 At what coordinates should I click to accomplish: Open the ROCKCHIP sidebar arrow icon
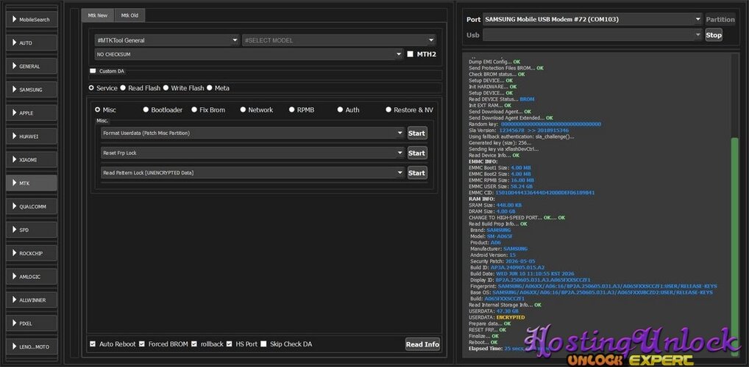pos(14,253)
